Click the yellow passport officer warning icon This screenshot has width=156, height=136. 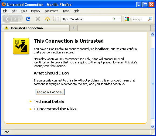click(x=21, y=46)
